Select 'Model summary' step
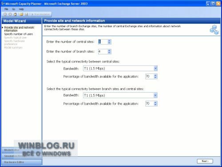The height and width of the screenshot is (167, 222). click(x=13, y=48)
